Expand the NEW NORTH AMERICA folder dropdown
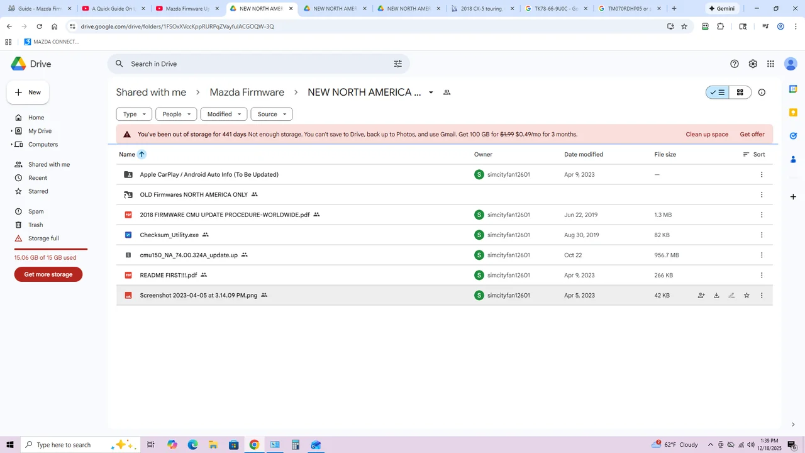Viewport: 805px width, 453px height. tap(431, 92)
